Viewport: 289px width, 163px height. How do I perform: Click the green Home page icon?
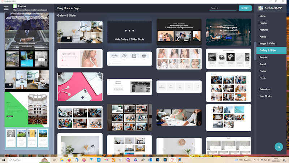coord(14,6)
